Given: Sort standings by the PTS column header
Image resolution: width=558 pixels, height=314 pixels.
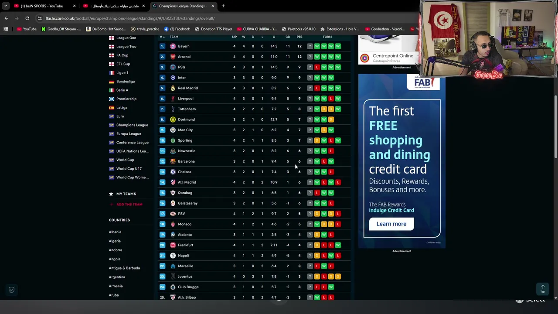Looking at the screenshot, I should point(299,37).
